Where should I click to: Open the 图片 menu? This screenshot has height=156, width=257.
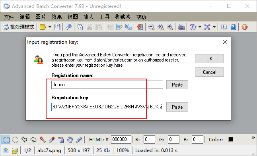[41, 17]
